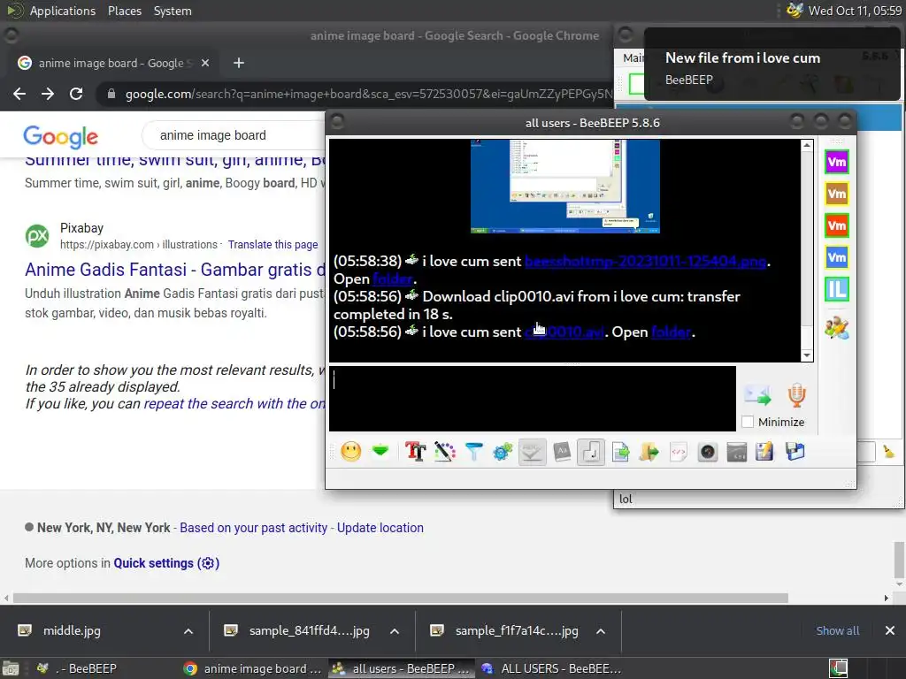Viewport: 906px width, 679px height.
Task: Toggle the Aa dictionary word completion icon
Action: [x=562, y=452]
